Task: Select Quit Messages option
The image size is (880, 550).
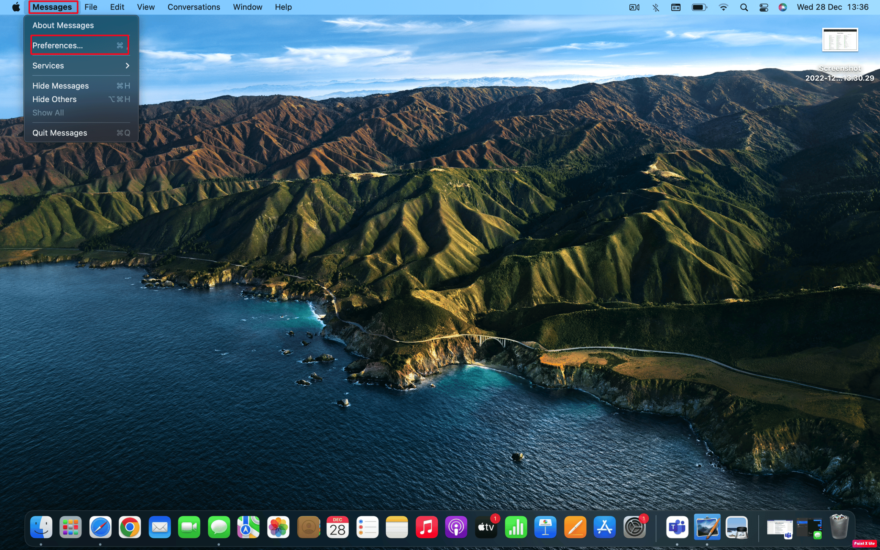Action: point(59,132)
